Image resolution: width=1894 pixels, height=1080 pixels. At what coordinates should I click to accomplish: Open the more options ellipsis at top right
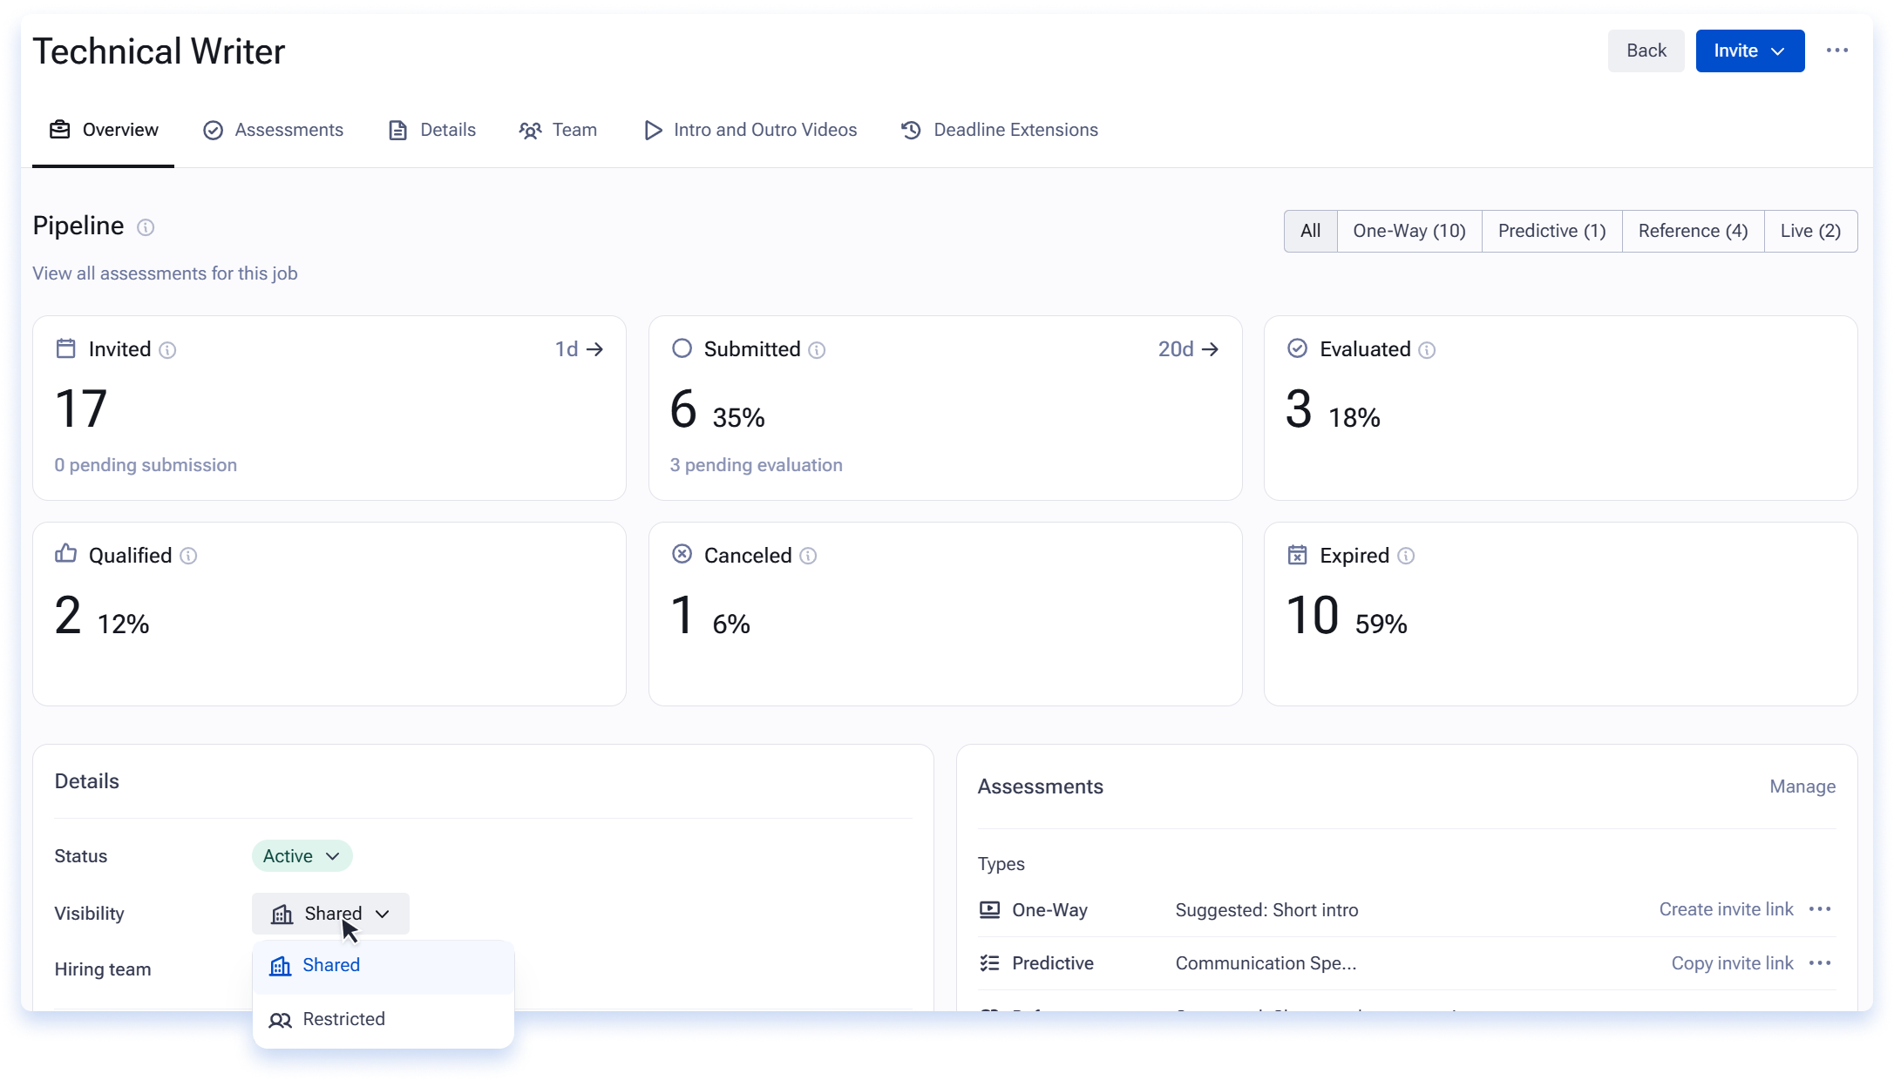[1837, 51]
